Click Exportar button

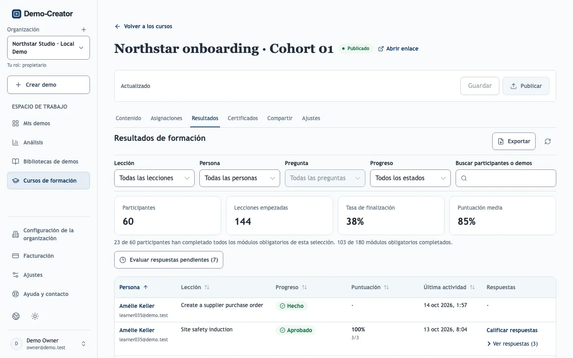pos(514,141)
